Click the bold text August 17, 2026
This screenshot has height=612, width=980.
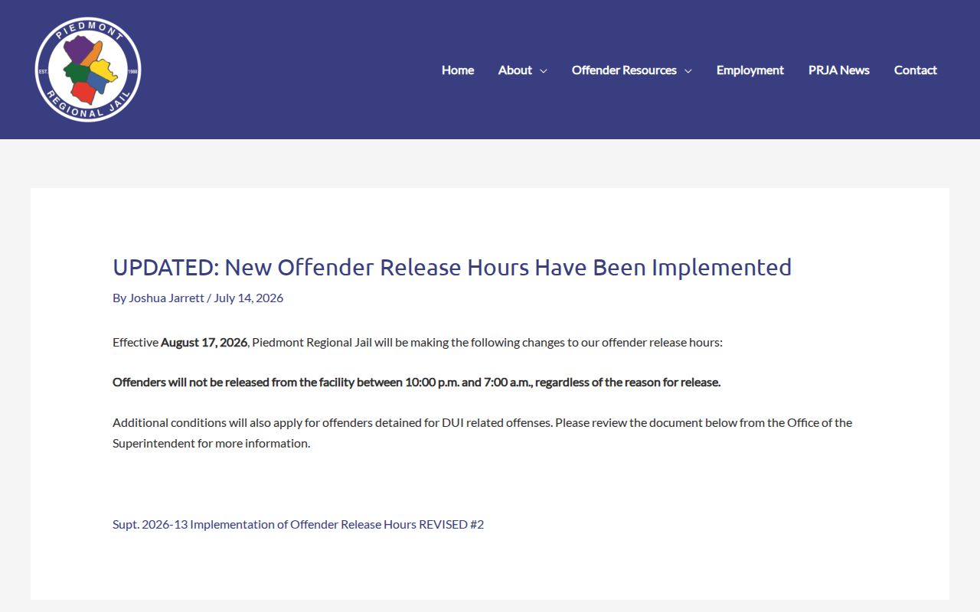coord(204,342)
